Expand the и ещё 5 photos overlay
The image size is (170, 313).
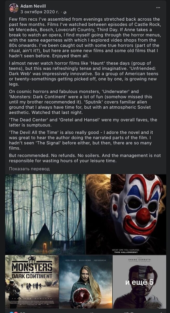click(x=140, y=282)
